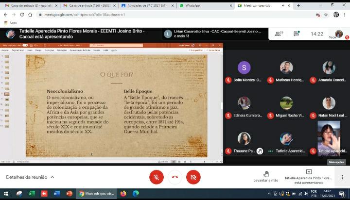Expand Detalhes da reunião panel
The width and height of the screenshot is (350, 200).
[30, 177]
